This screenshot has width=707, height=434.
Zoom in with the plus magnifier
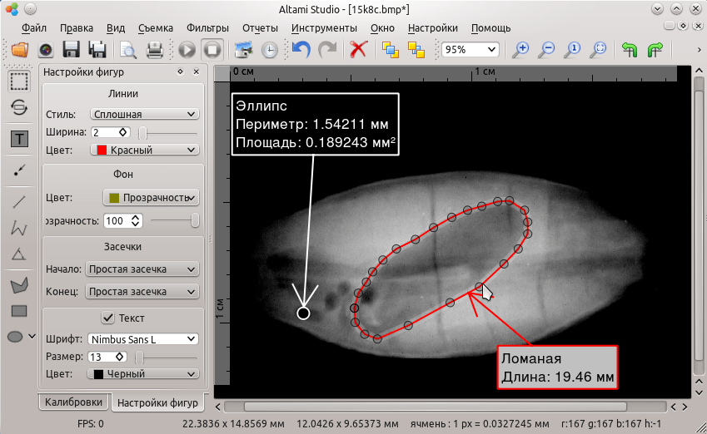[x=520, y=50]
